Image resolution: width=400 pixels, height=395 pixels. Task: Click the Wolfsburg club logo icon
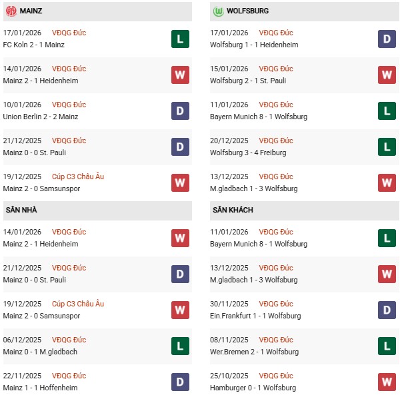coord(218,11)
